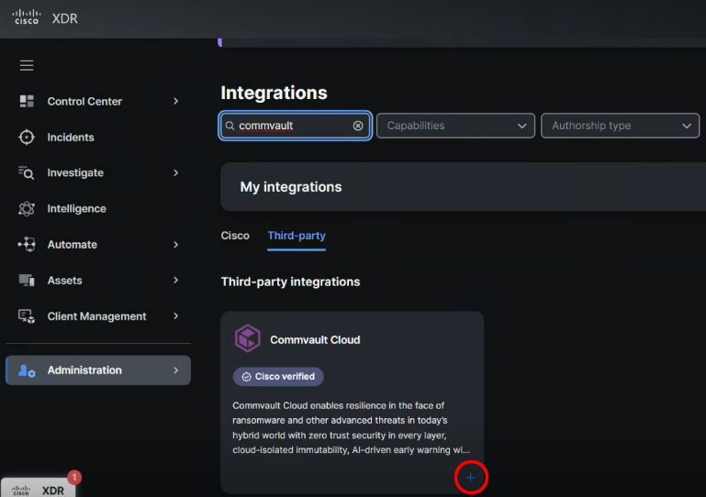This screenshot has width=706, height=497.
Task: Click the Third-party integrations heading
Action: (290, 282)
